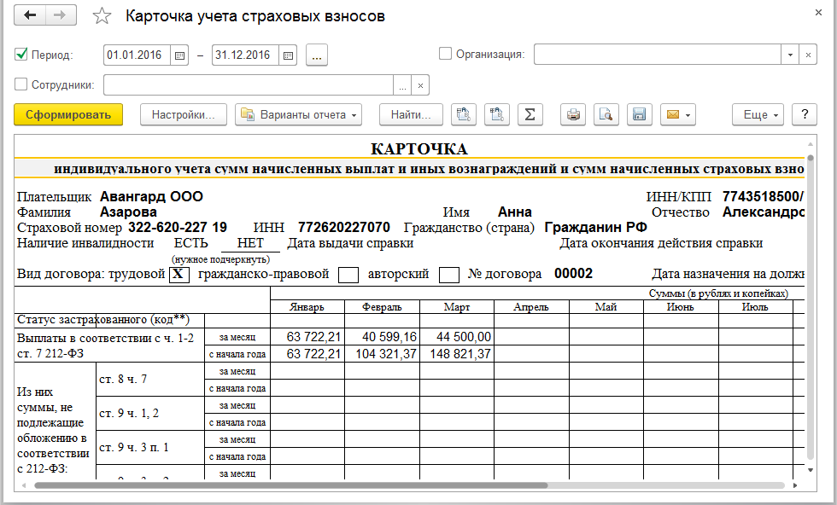Close the report with X

[x=818, y=12]
